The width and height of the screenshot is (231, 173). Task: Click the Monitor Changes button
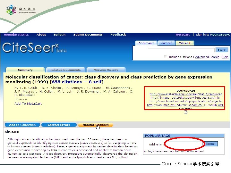tap(96, 125)
